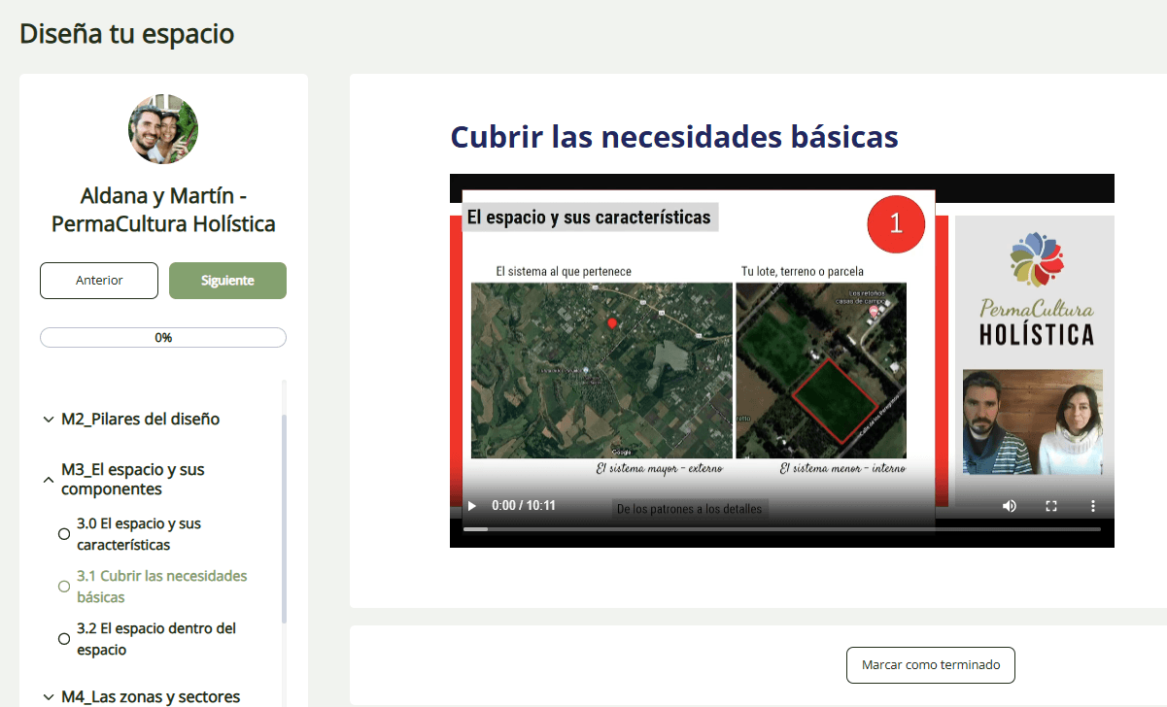Click the Anterior button
This screenshot has width=1167, height=707.
pyautogui.click(x=99, y=281)
